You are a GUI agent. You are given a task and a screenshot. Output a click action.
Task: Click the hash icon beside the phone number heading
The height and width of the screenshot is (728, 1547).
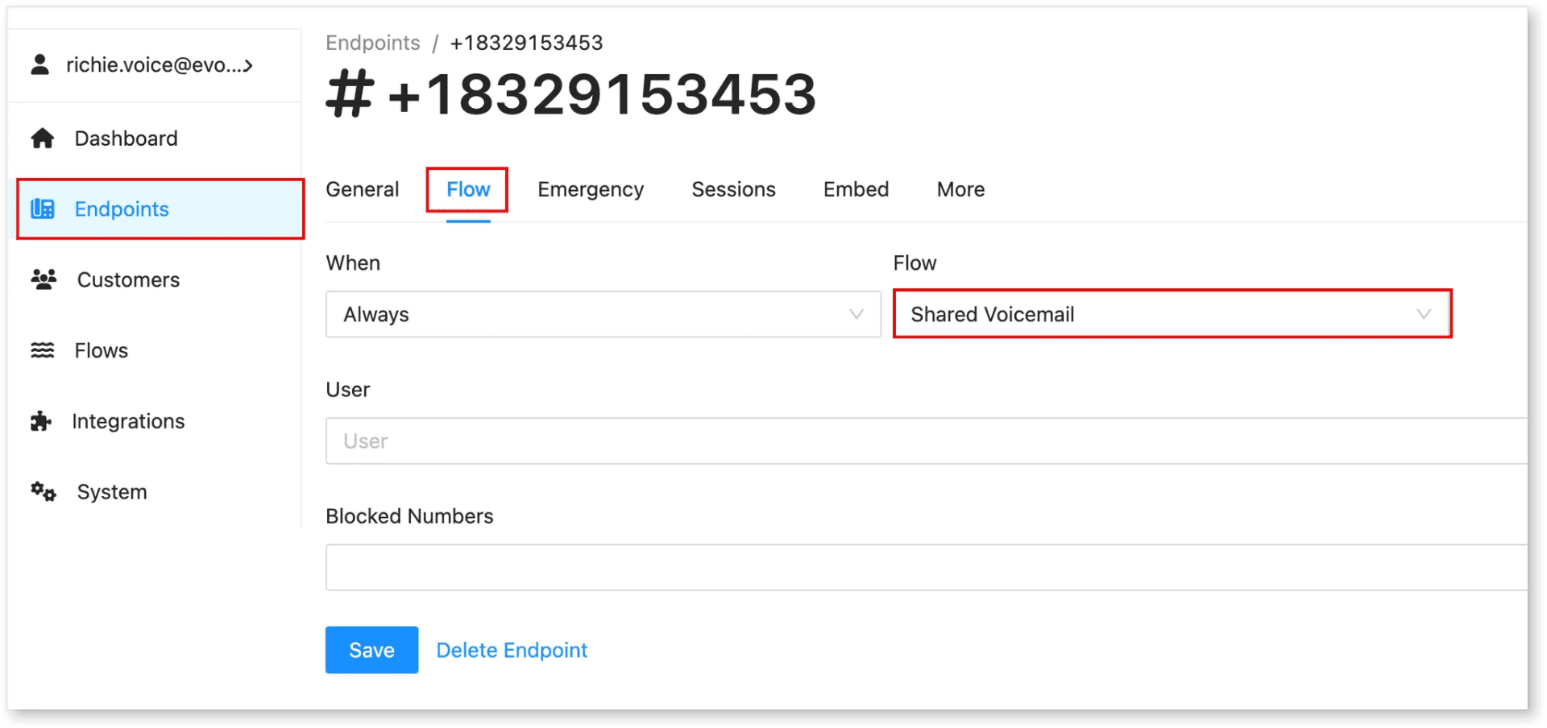point(350,94)
